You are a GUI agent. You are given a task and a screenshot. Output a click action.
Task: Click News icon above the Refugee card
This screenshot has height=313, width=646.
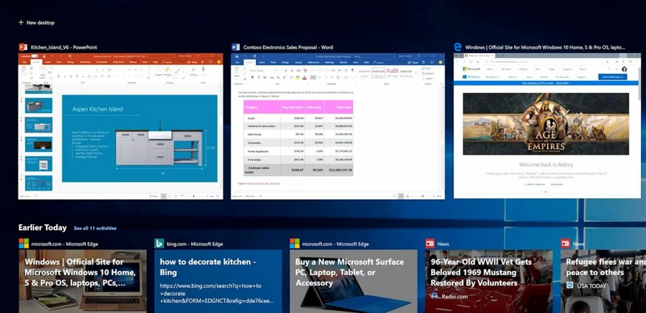pyautogui.click(x=565, y=244)
